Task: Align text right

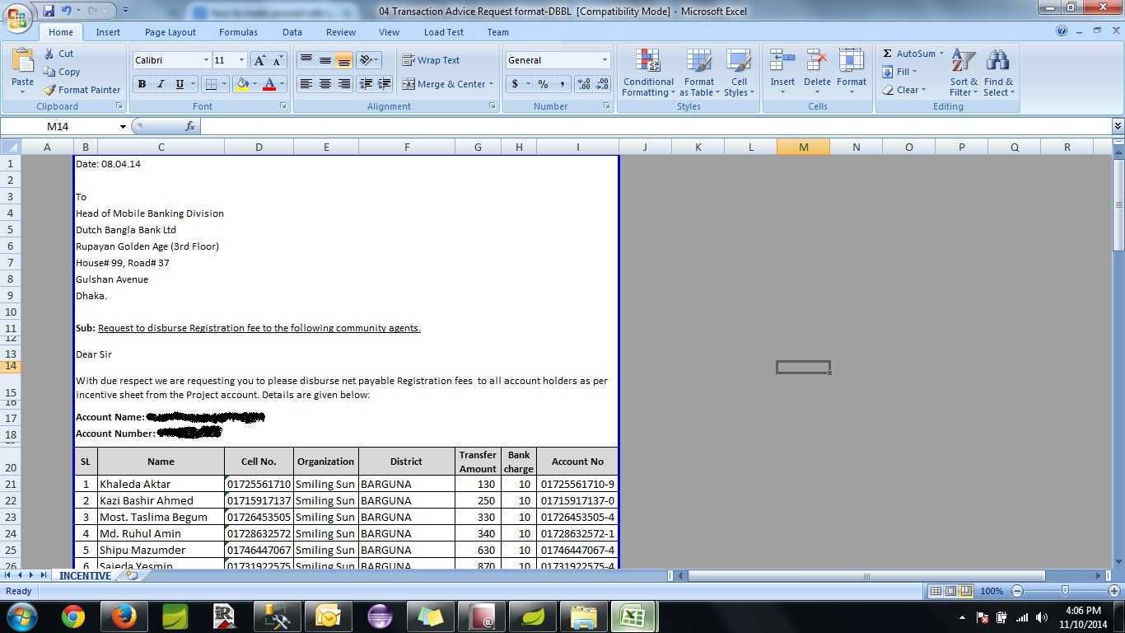Action: coord(344,84)
